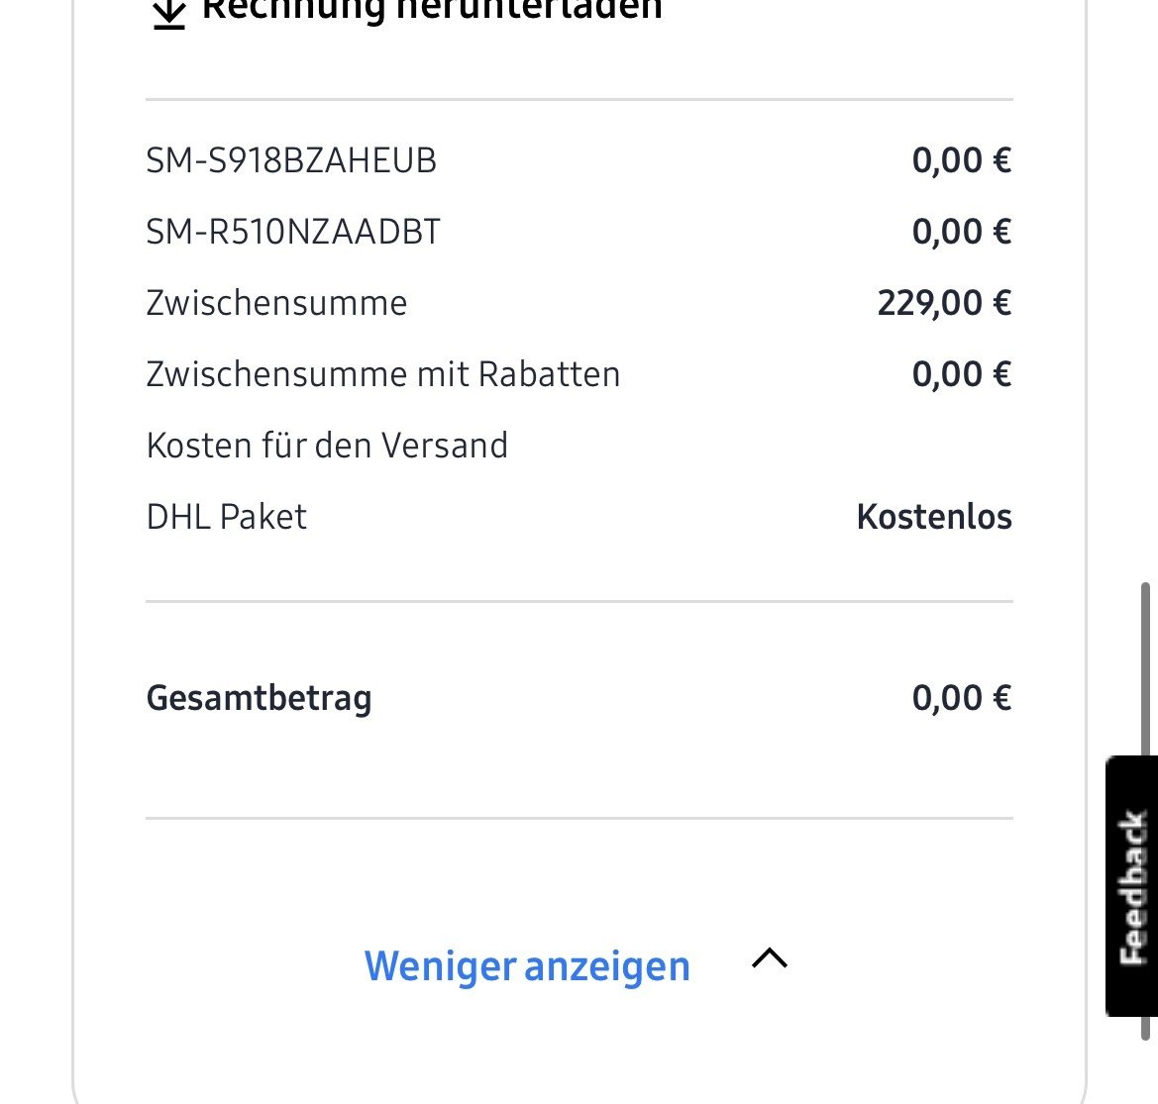Click the Kosten für den Versand heading
This screenshot has height=1104, width=1158.
(x=327, y=446)
